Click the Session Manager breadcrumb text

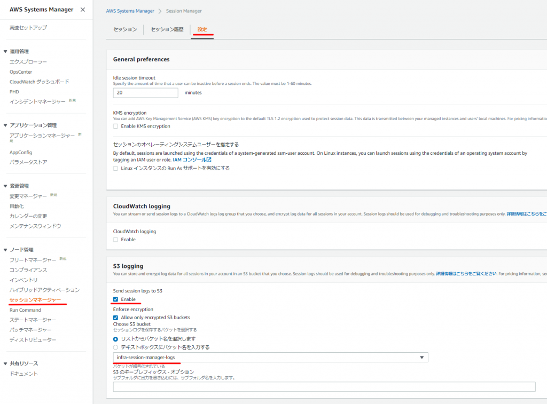coord(184,11)
